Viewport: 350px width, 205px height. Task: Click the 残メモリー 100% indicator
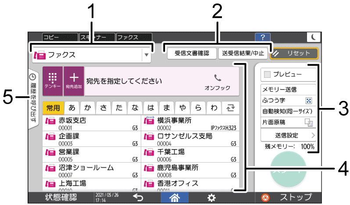(x=289, y=146)
